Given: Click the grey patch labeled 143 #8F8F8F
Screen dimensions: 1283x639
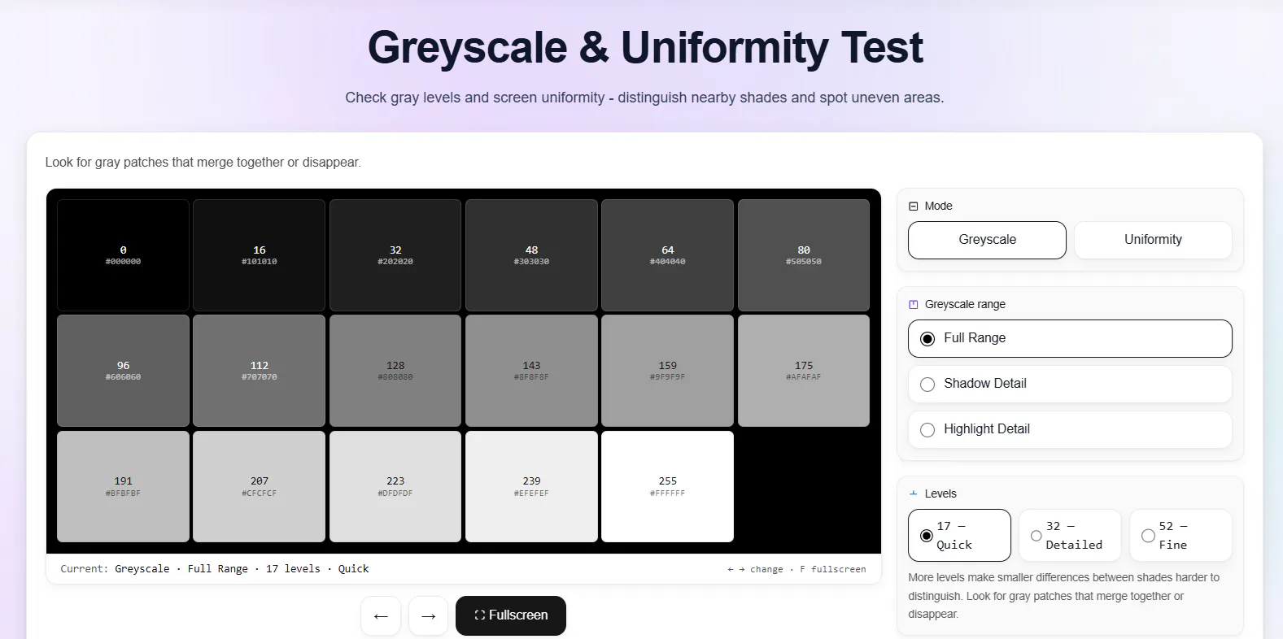Looking at the screenshot, I should pyautogui.click(x=531, y=371).
